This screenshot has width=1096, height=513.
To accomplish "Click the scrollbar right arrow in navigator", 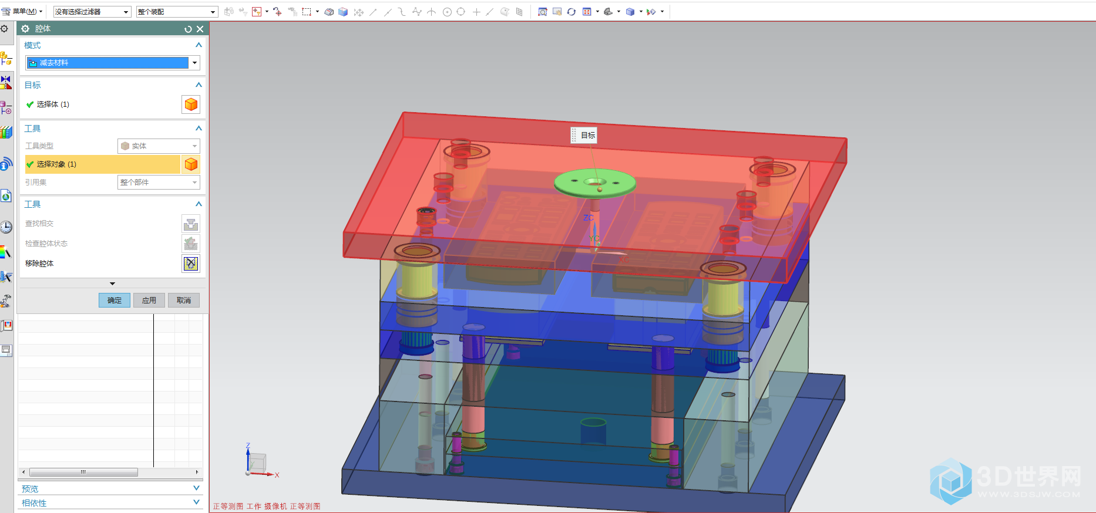I will tap(197, 472).
